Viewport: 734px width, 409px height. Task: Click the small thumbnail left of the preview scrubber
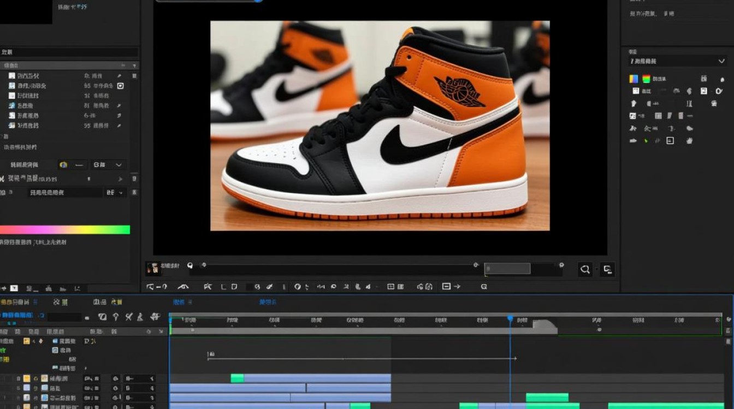point(153,267)
